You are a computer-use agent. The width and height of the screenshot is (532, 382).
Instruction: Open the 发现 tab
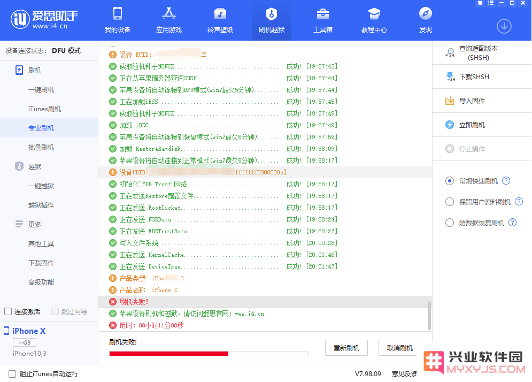point(426,20)
